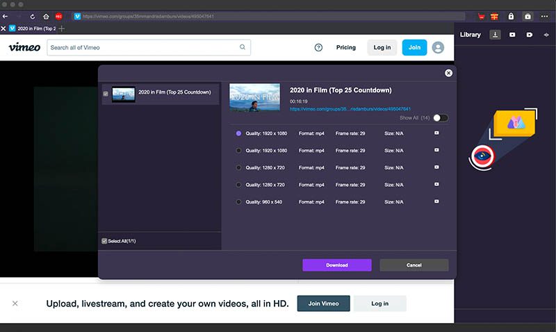Select the 960 x 540 quality option
This screenshot has width=556, height=332.
(x=238, y=202)
